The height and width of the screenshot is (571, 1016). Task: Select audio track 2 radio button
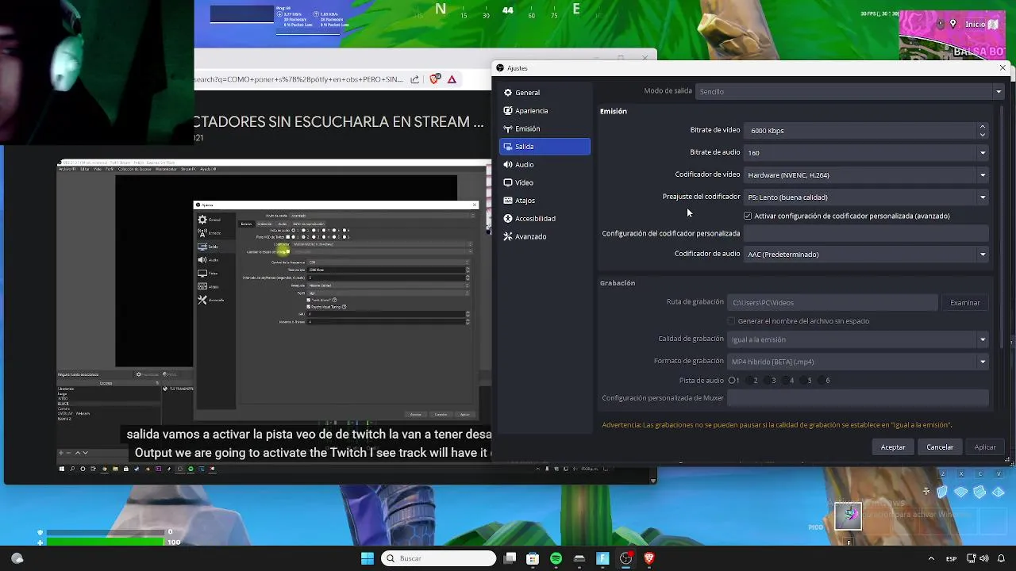click(x=752, y=381)
